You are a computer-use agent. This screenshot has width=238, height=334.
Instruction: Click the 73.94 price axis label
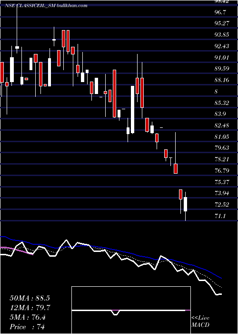tap(222, 193)
